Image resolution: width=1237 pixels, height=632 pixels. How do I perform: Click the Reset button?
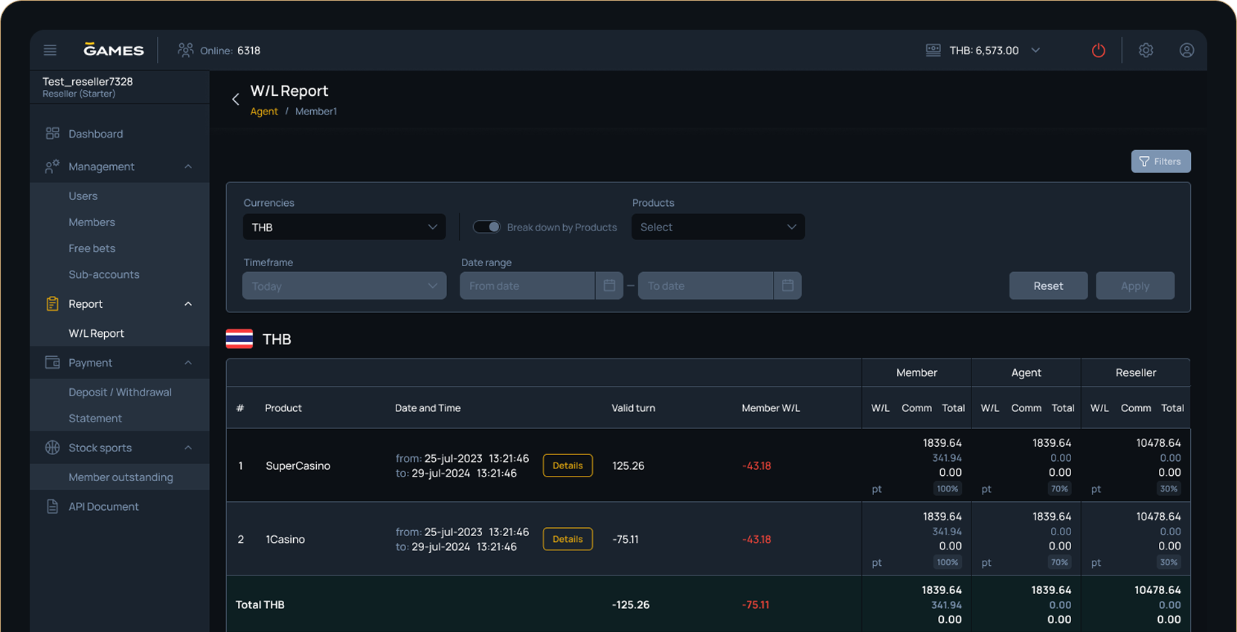pos(1047,286)
